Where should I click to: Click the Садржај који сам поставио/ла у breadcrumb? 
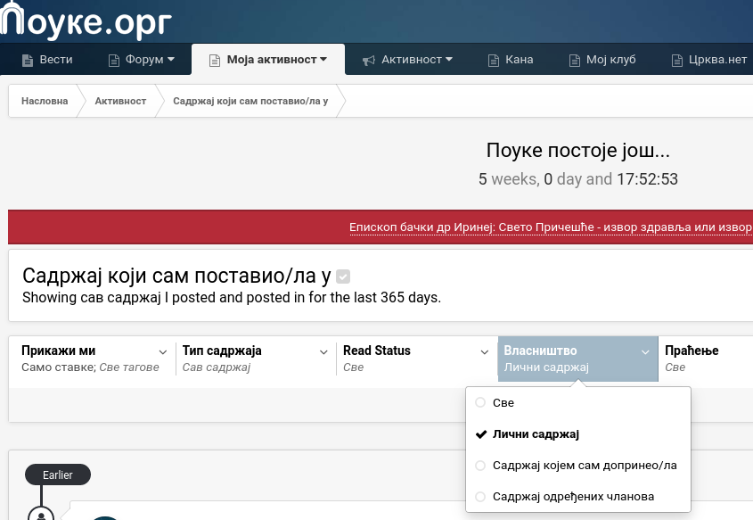click(x=250, y=101)
